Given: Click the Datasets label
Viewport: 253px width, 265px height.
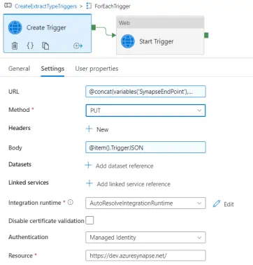Looking at the screenshot, I should [20, 164].
